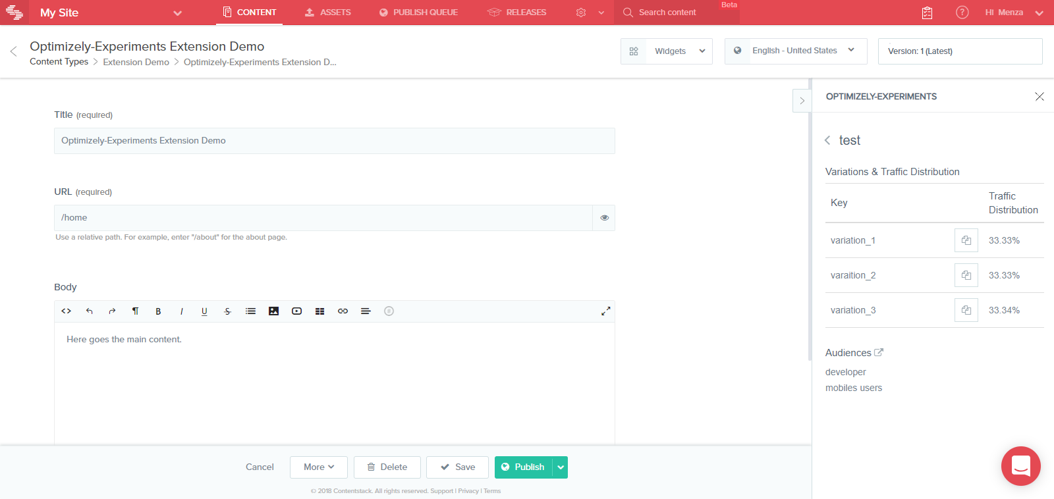Click the mobiles users audience text

[x=853, y=388]
